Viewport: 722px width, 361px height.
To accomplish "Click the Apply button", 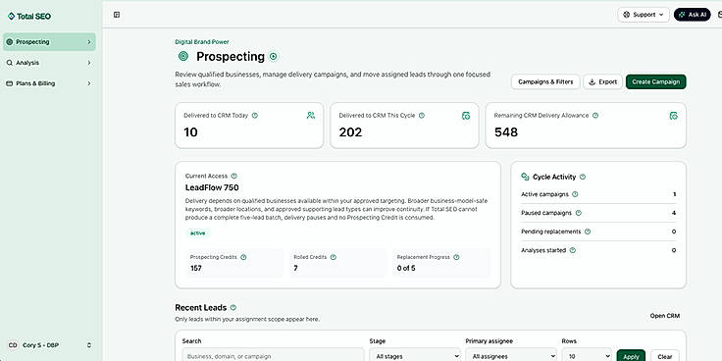I will click(x=631, y=356).
